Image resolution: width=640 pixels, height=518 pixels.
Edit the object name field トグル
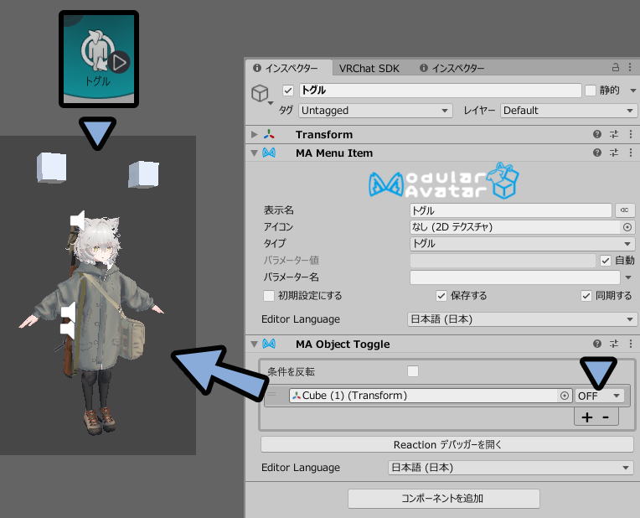pos(441,91)
